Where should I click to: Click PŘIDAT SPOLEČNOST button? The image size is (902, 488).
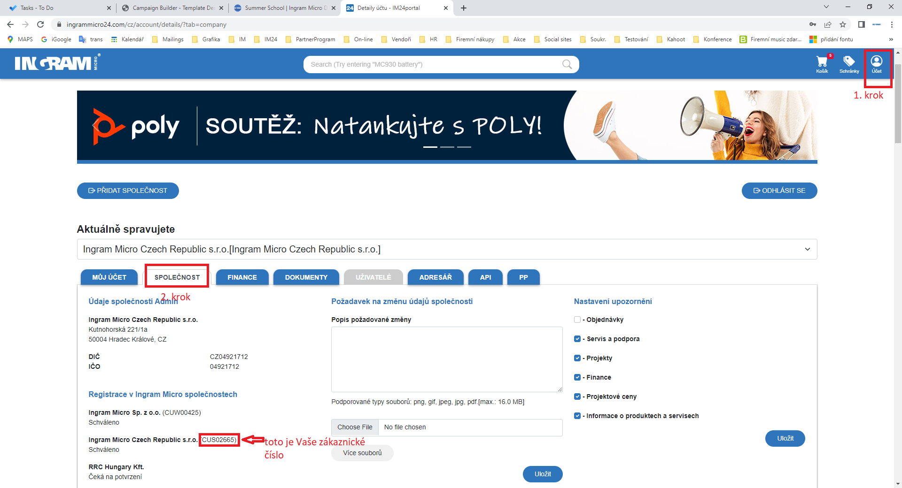point(128,191)
